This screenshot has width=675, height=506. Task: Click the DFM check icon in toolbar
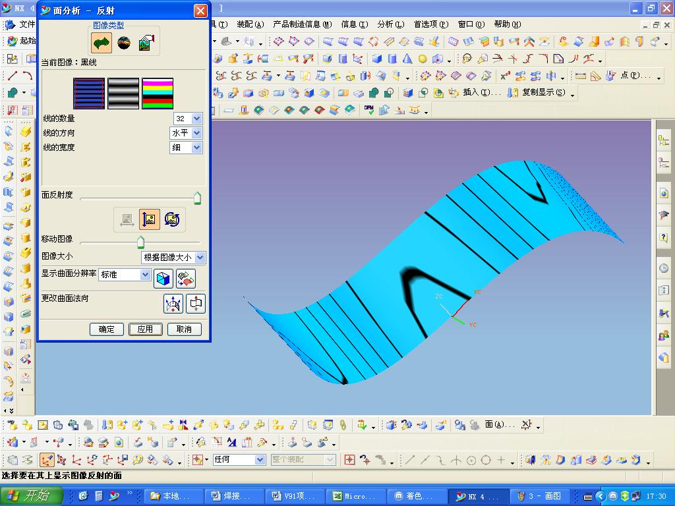pos(369,110)
